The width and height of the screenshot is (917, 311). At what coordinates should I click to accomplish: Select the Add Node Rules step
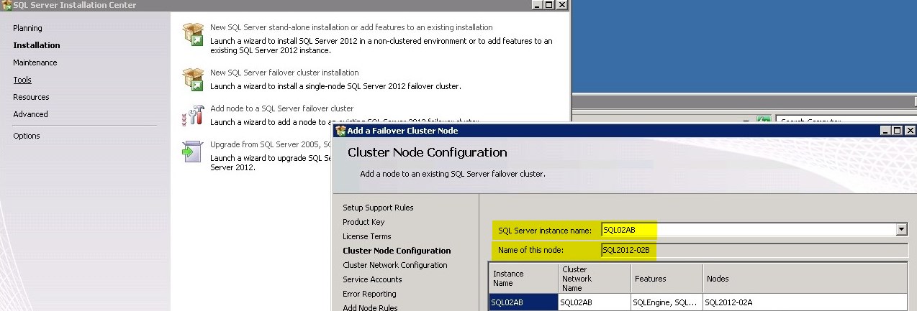(x=371, y=308)
